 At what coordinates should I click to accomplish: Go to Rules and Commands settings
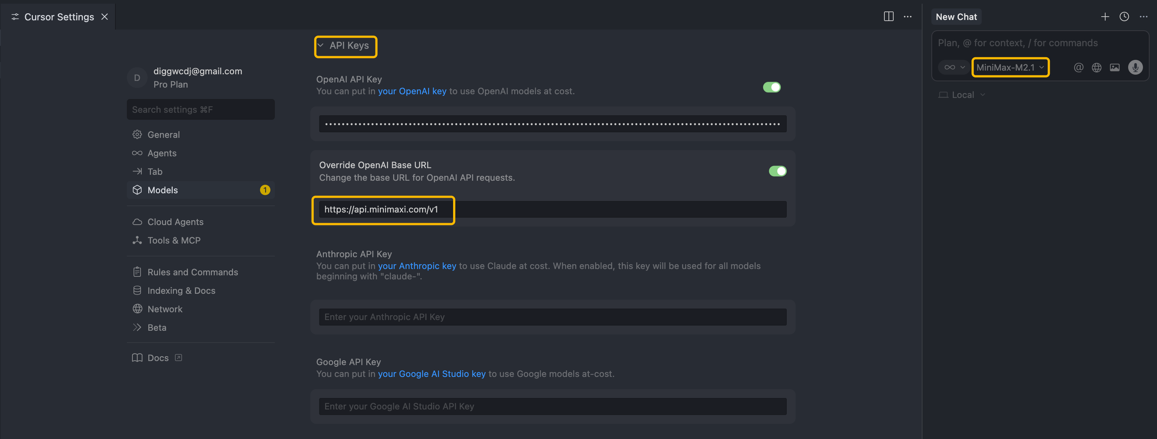click(x=192, y=272)
